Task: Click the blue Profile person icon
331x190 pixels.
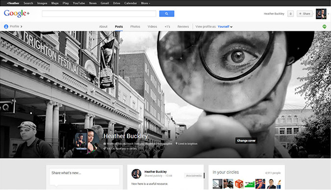Action: coord(6,26)
